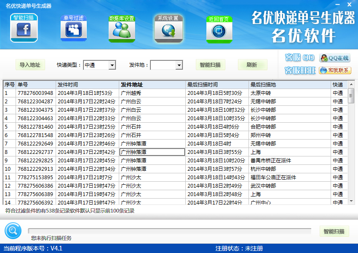Select tracking number 768122292649
Screen dimensions: 358x253
[35, 144]
